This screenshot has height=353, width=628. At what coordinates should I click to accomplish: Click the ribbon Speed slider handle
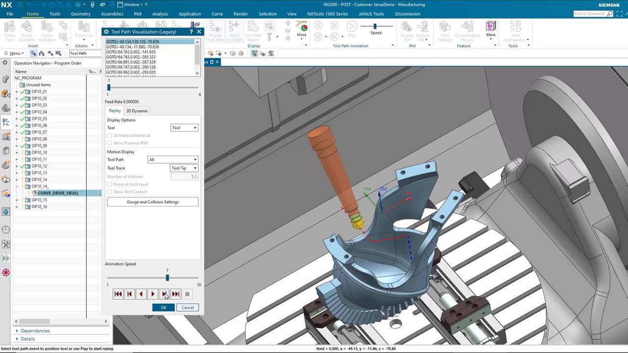pyautogui.click(x=375, y=26)
